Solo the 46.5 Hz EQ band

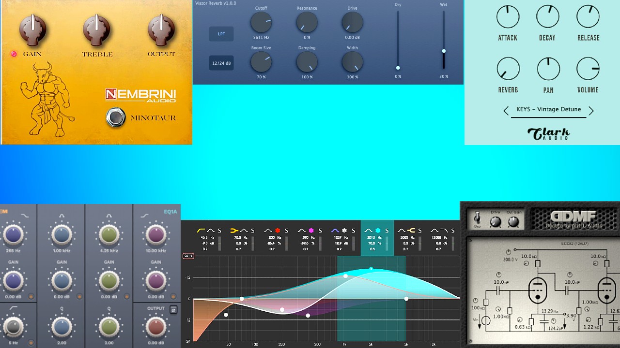coord(219,230)
